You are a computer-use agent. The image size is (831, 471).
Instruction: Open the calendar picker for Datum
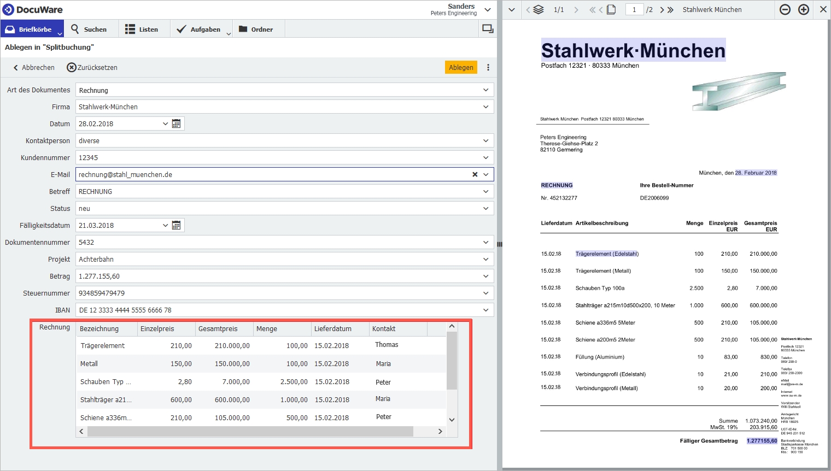click(177, 124)
